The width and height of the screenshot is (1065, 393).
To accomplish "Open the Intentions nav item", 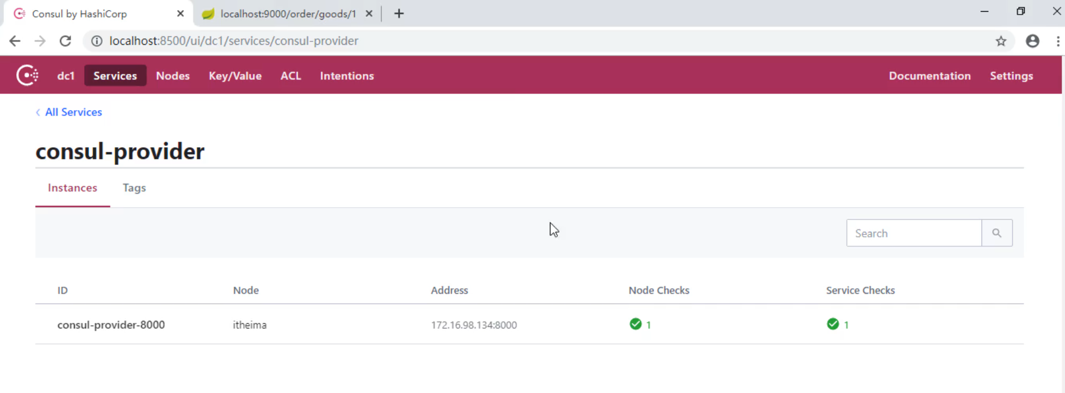I will point(347,76).
